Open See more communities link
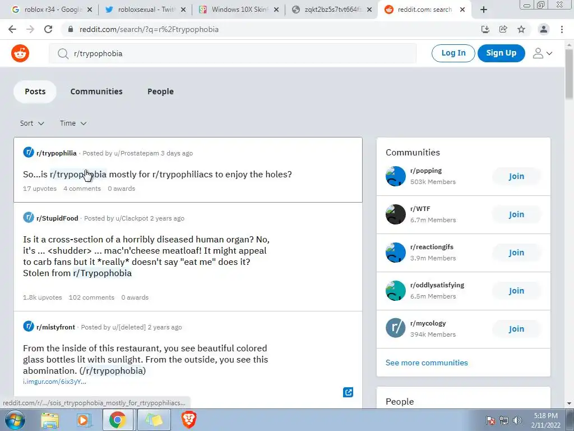Image resolution: width=574 pixels, height=431 pixels. pyautogui.click(x=427, y=363)
